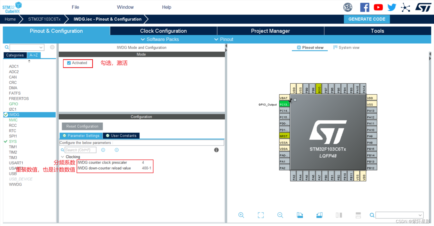The height and width of the screenshot is (226, 434).
Task: Select the Pinout & Configuration tab
Action: point(56,31)
